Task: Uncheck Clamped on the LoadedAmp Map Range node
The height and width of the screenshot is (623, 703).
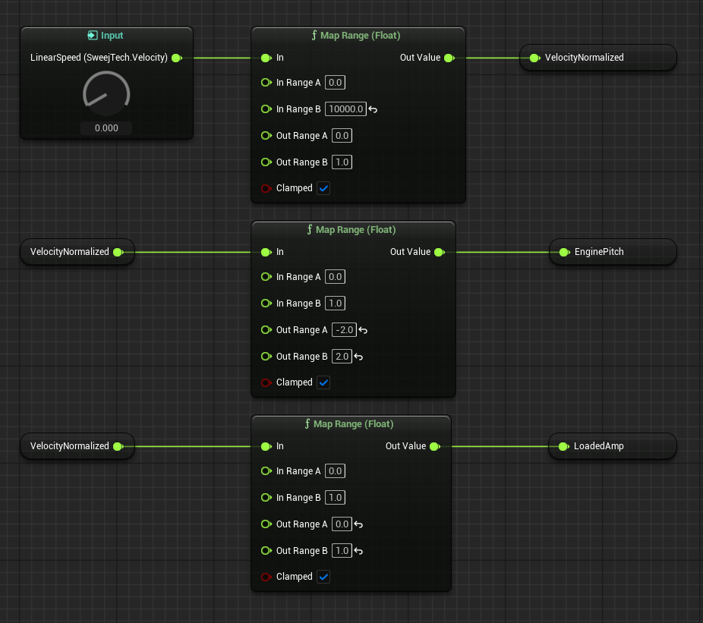Action: click(323, 576)
